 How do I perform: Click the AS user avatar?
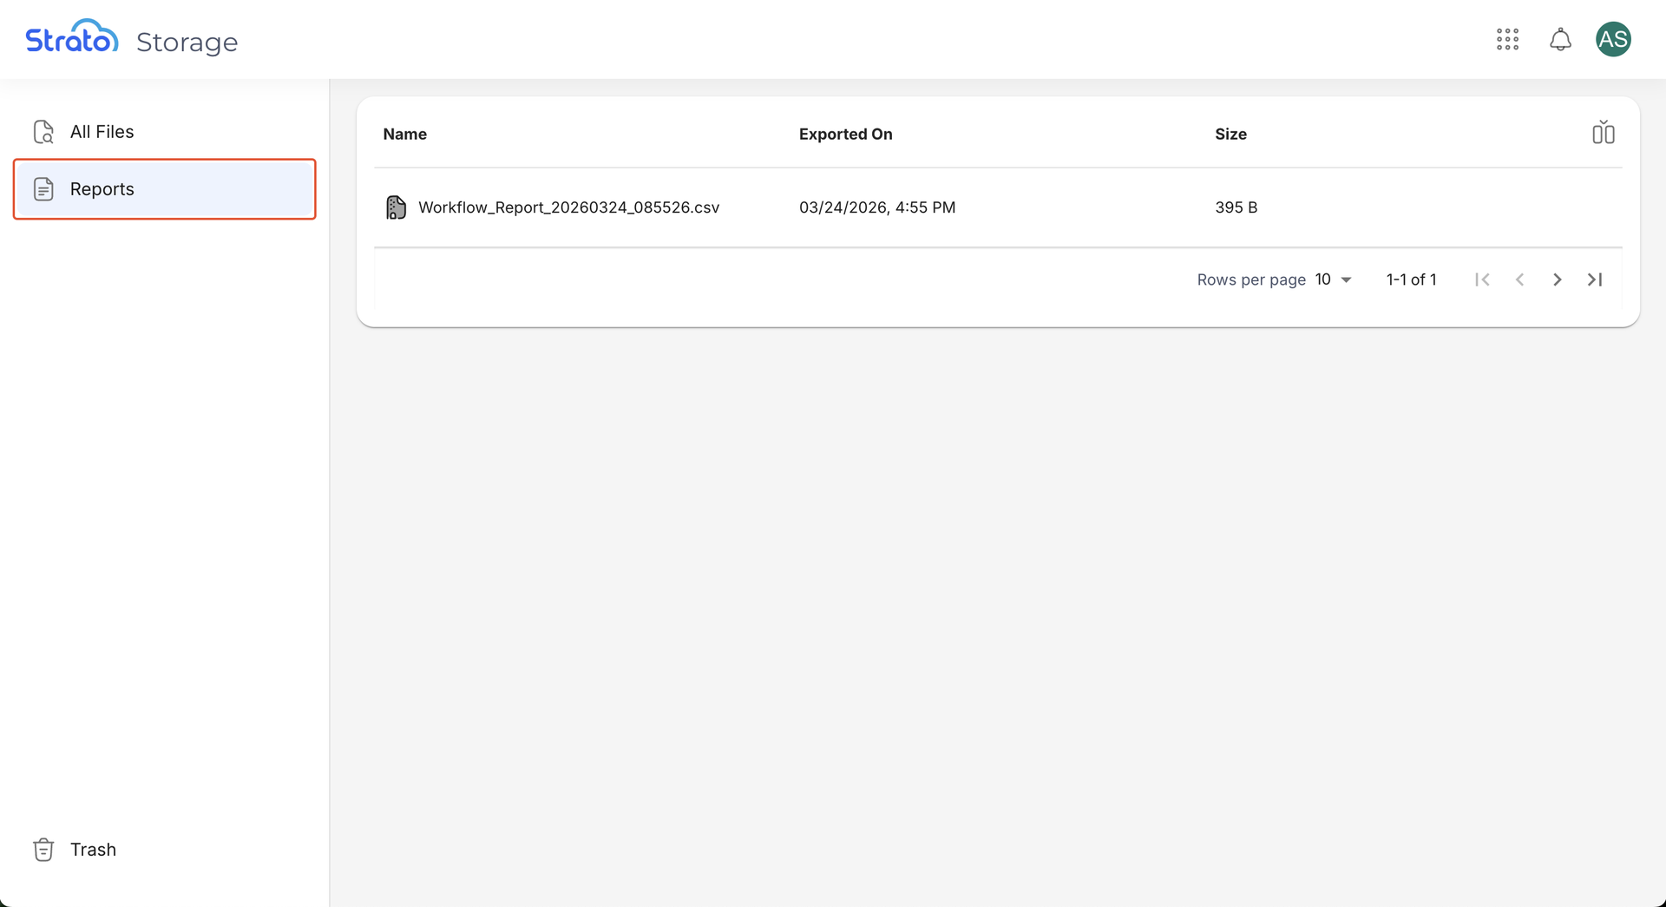[x=1613, y=39]
